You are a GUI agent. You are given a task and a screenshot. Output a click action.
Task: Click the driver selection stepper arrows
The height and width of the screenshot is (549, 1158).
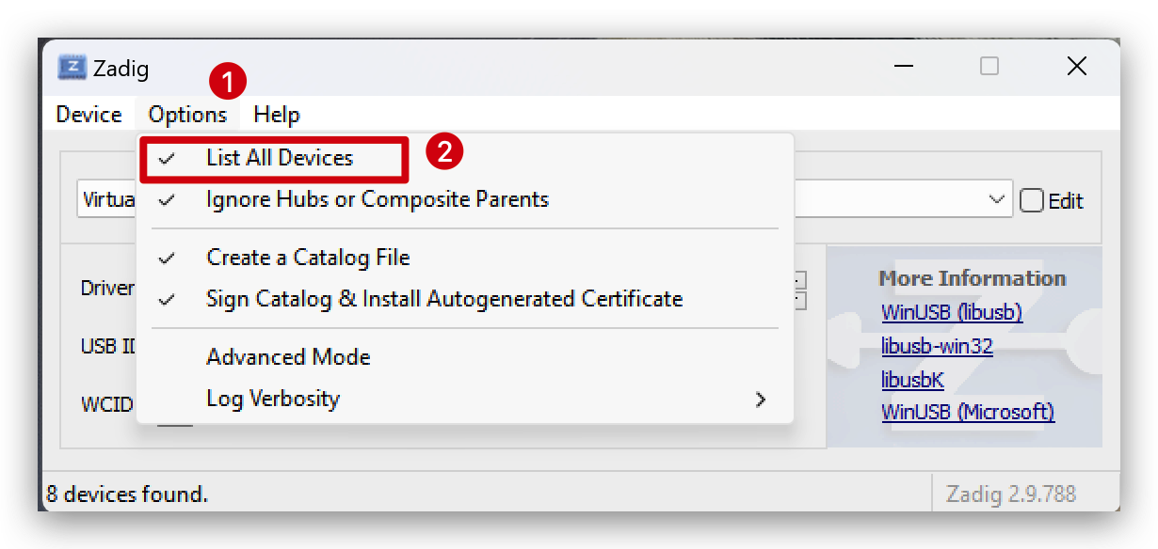(800, 290)
